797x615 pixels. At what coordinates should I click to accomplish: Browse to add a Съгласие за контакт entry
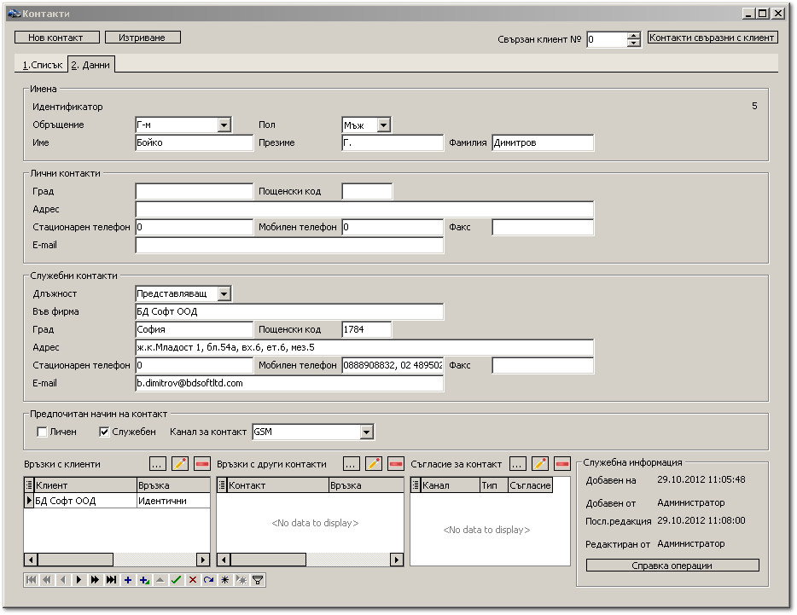coord(517,463)
